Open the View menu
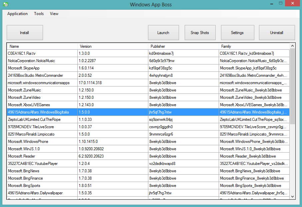 pyautogui.click(x=54, y=14)
